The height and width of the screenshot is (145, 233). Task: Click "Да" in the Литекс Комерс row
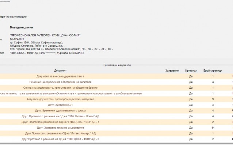(x=191, y=133)
